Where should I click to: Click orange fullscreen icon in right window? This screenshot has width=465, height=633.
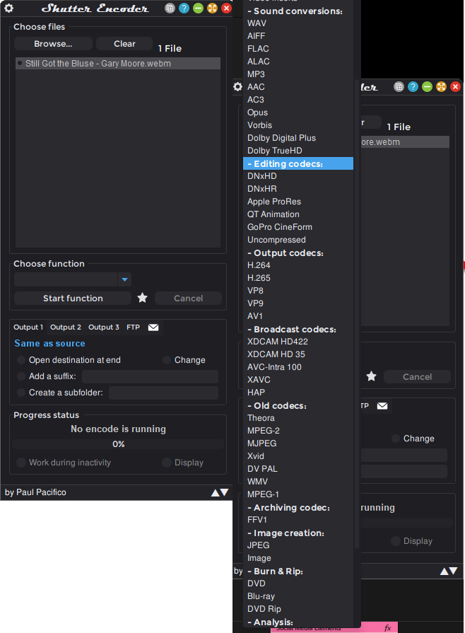(x=441, y=86)
